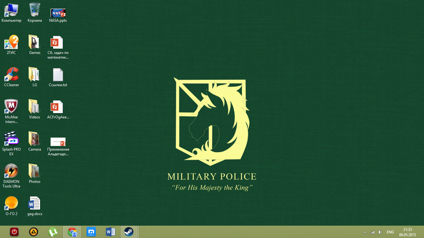Select the Сб. задач по математик PDF file
The width and height of the screenshot is (424, 238).
pos(58,47)
